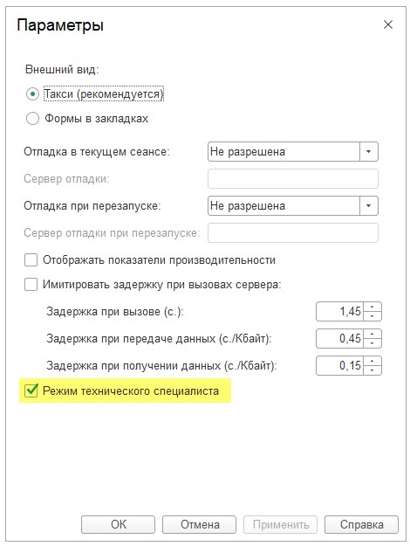
Task: Close the Параметры dialog with X icon
Action: click(387, 24)
